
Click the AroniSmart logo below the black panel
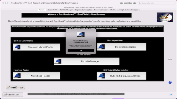pos(15,87)
